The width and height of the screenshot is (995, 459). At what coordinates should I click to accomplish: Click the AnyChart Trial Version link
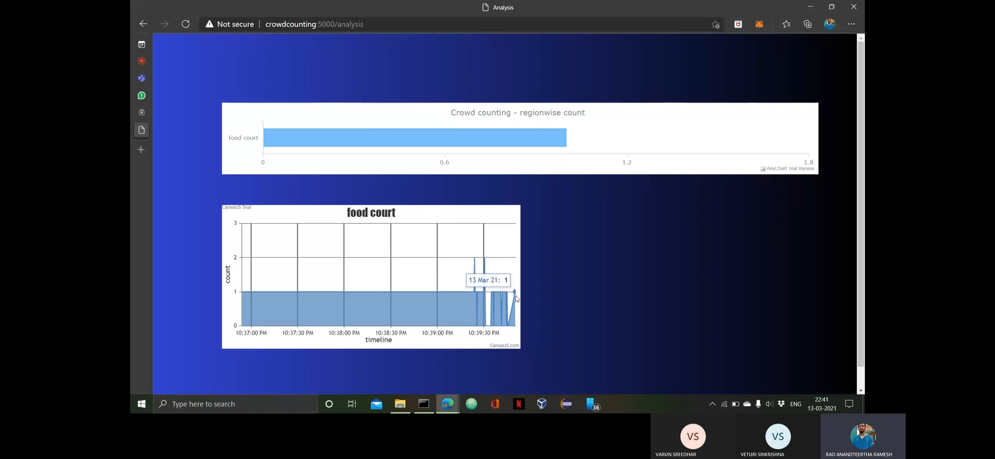tap(789, 169)
